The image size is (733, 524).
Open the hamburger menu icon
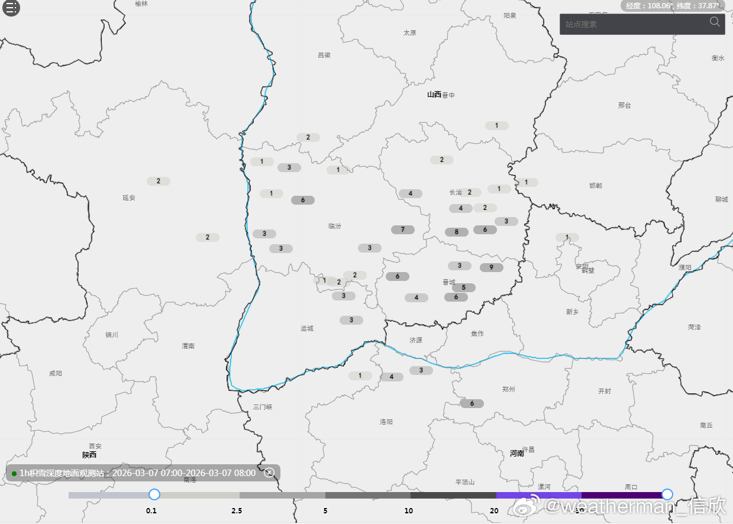(11, 8)
